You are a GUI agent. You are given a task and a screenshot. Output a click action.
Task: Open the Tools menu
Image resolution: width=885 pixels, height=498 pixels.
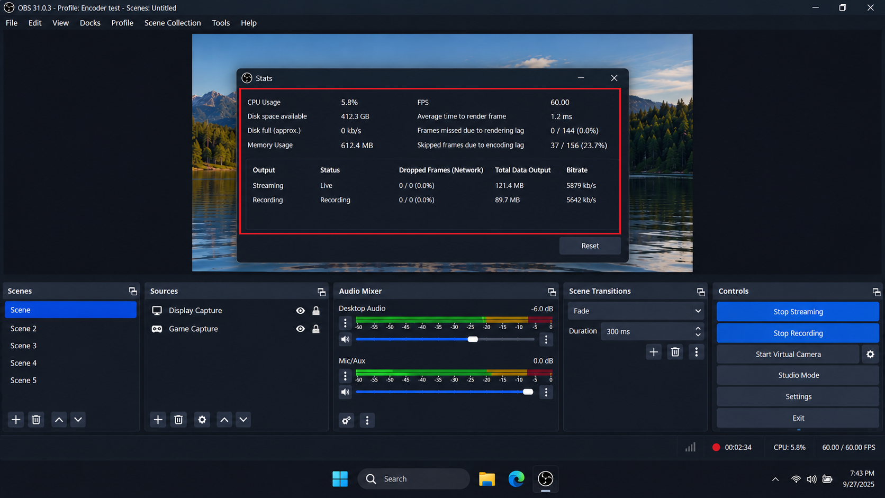(221, 23)
